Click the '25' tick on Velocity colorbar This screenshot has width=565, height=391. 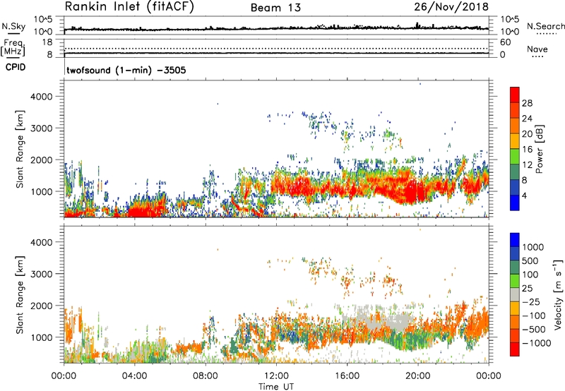tap(527, 288)
